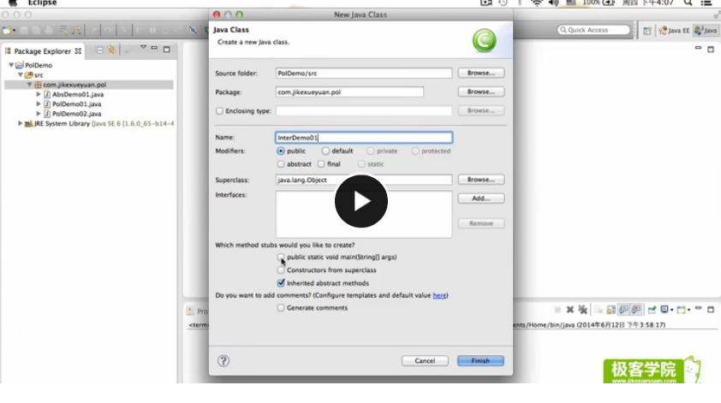Viewport: 721px width, 403px height.
Task: Browse for Source folder
Action: click(481, 73)
